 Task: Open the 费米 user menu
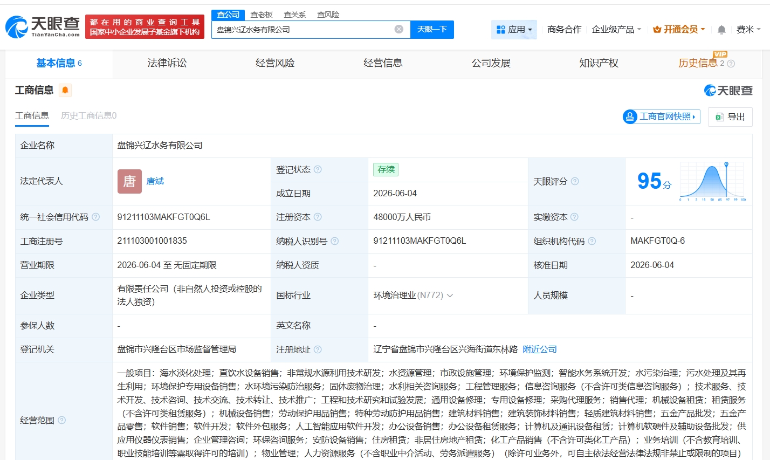[x=748, y=30]
